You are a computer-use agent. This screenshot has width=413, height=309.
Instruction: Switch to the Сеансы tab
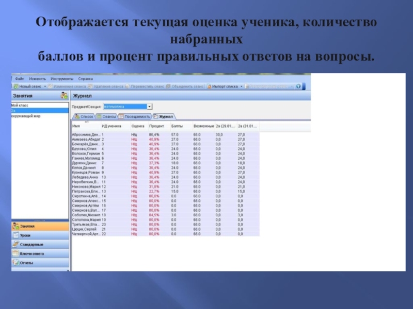pos(106,116)
